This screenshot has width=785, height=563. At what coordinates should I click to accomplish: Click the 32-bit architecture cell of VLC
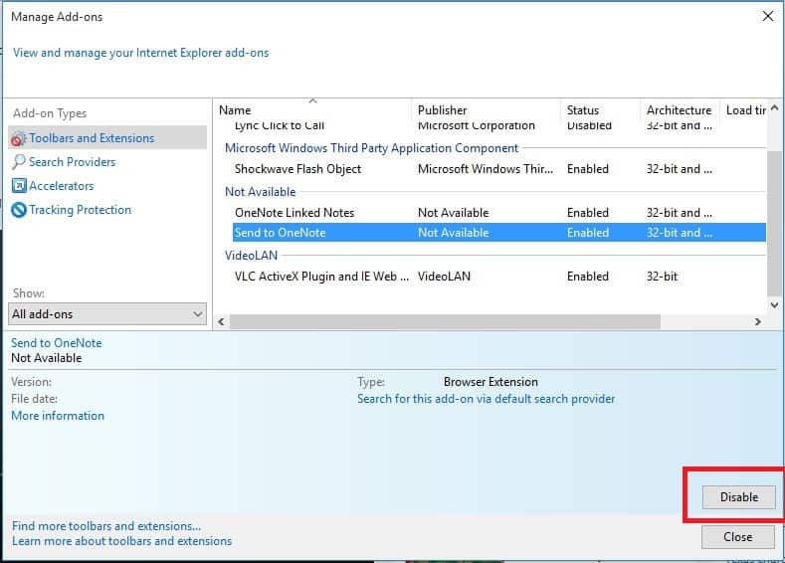pos(662,277)
